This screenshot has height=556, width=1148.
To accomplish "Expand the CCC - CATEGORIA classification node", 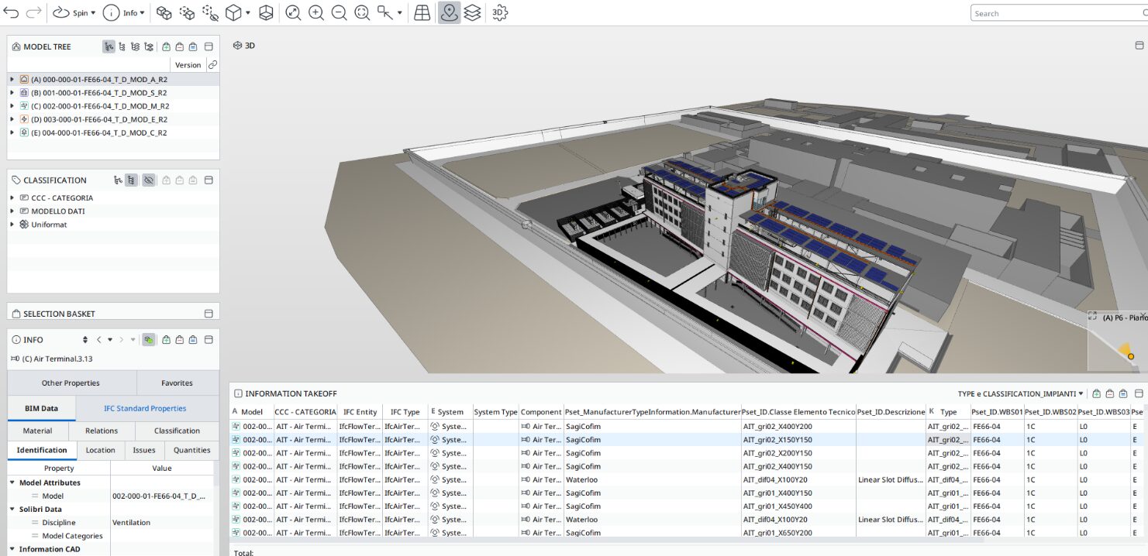I will point(12,198).
